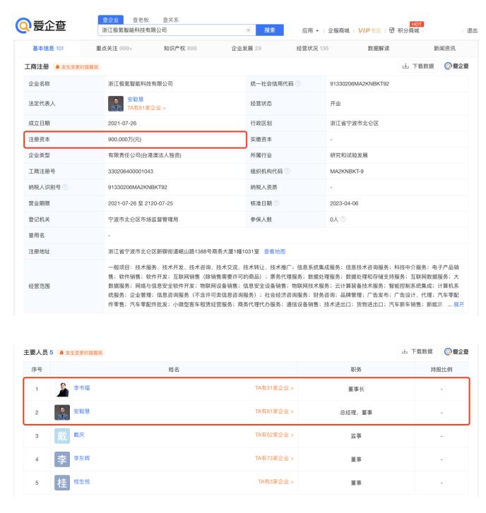The height and width of the screenshot is (513, 486).
Task: Open the 基本信息 tab
Action: (48, 49)
